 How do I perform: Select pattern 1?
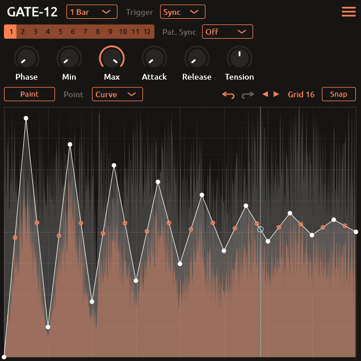(10, 32)
